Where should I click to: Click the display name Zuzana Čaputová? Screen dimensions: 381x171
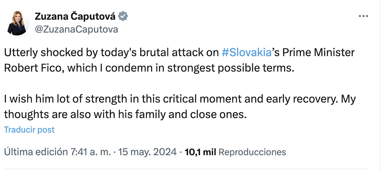tap(75, 16)
